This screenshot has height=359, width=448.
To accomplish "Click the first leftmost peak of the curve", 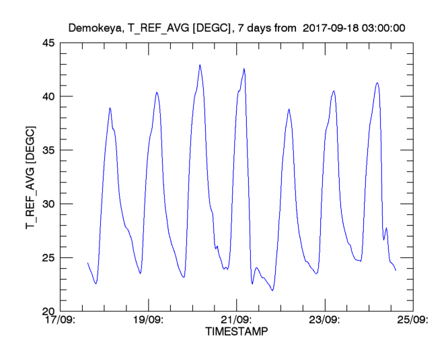I will (110, 108).
